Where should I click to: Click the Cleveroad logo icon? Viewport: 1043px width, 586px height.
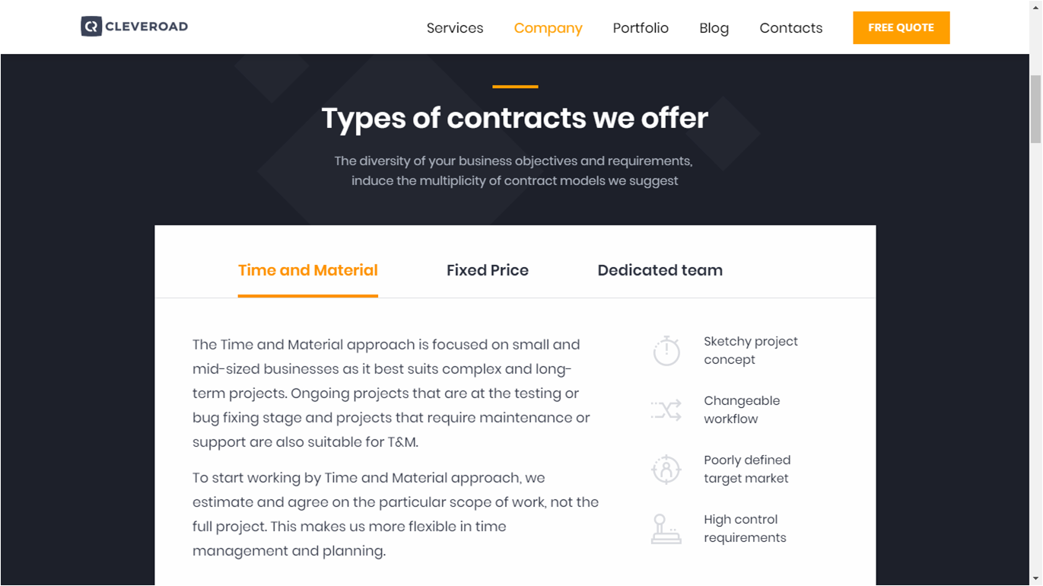pos(91,27)
